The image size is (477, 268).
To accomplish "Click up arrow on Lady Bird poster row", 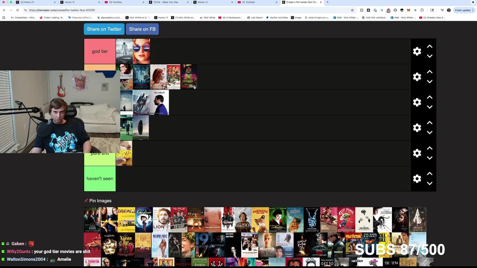I will tap(430, 72).
